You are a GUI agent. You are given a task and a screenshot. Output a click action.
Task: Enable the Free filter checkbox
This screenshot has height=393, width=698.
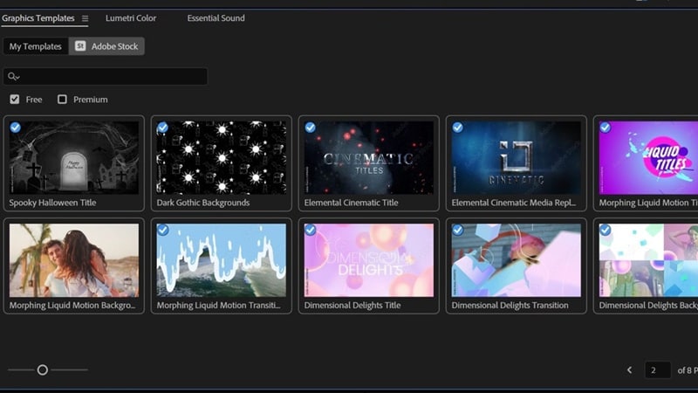click(x=15, y=99)
